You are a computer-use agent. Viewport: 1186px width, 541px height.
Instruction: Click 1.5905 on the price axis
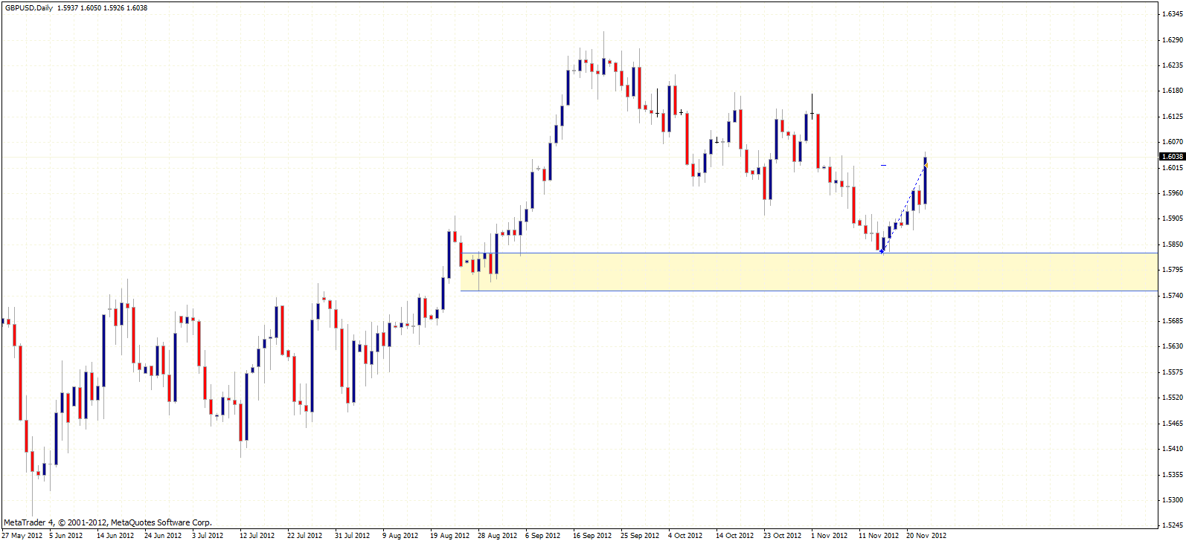coord(1173,218)
